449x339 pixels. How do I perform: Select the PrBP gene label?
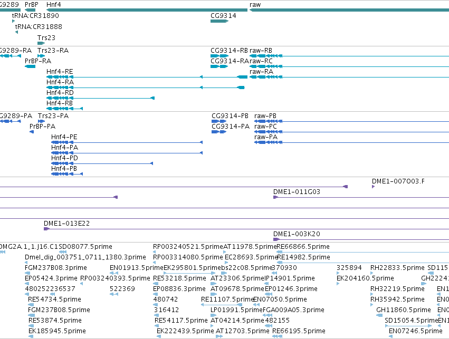(32, 5)
